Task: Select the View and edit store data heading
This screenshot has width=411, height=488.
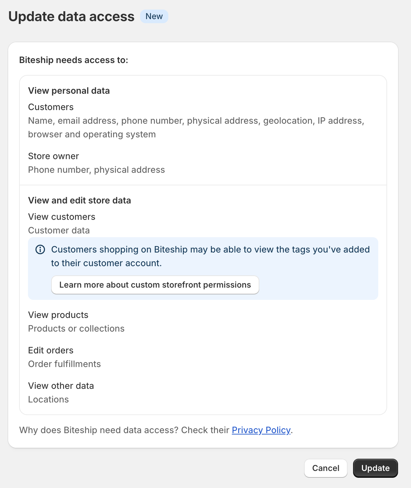Action: (79, 200)
